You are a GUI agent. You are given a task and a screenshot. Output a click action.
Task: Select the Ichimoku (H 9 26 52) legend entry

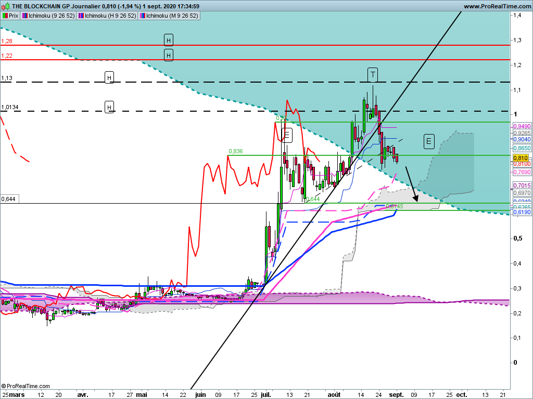click(107, 16)
